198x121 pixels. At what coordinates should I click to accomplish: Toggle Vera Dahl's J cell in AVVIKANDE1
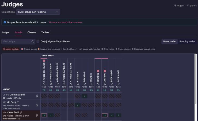tap(112, 115)
